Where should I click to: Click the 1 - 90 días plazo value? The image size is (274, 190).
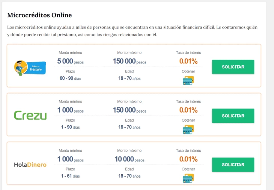coord(70,127)
